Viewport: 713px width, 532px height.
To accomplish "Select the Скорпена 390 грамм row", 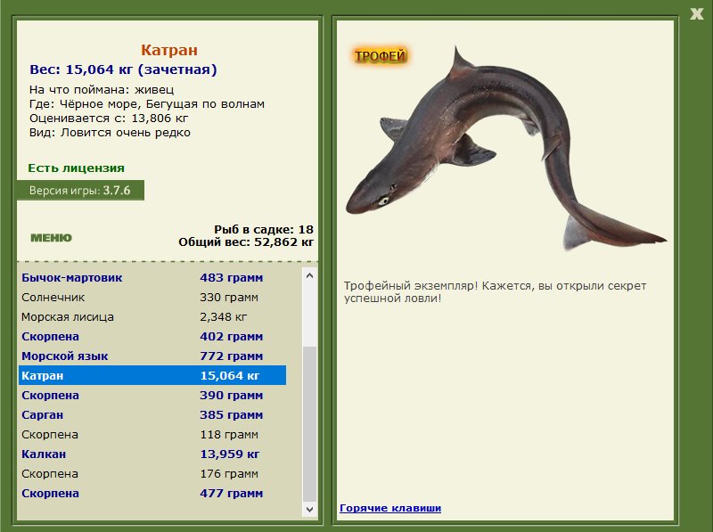I will click(152, 395).
